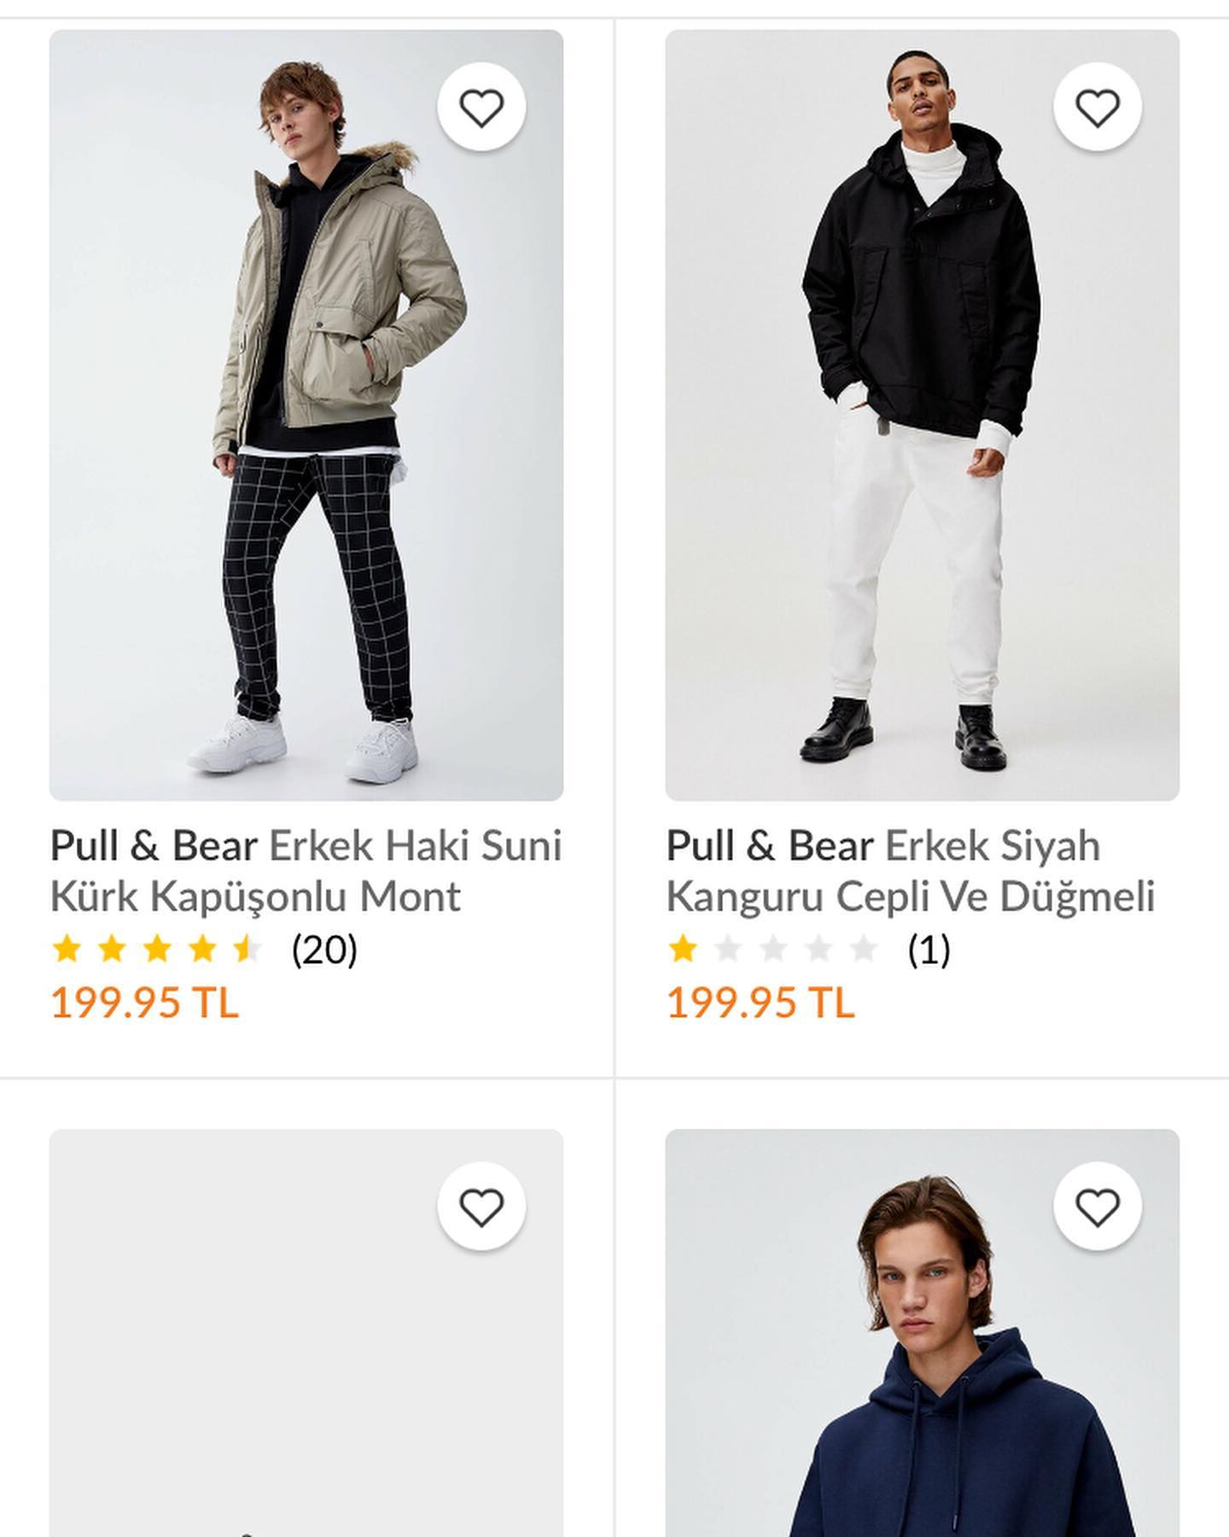Tap the half-filled fifth star of khaki coat
This screenshot has width=1229, height=1537.
coord(248,949)
